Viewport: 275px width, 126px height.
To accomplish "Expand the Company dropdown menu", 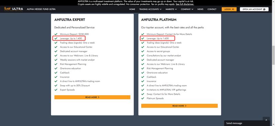I will (187, 9).
